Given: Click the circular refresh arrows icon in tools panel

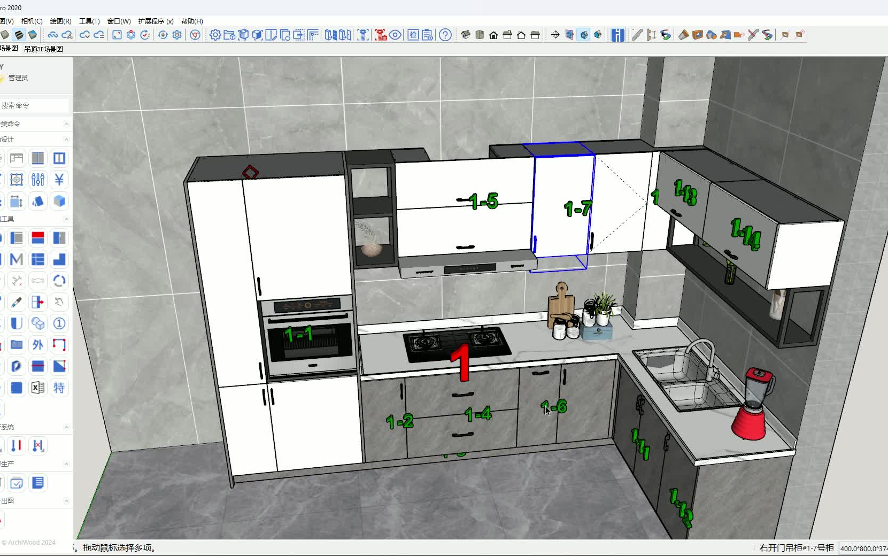Looking at the screenshot, I should coord(59,281).
